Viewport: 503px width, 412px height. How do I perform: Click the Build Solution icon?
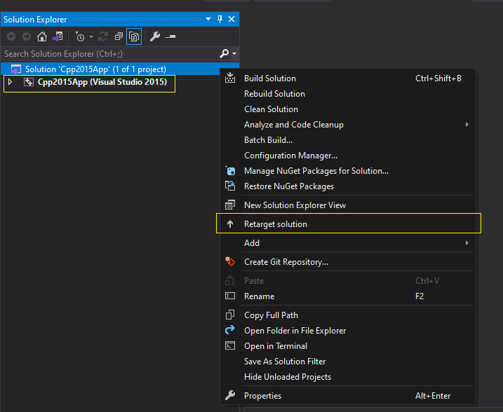[230, 78]
